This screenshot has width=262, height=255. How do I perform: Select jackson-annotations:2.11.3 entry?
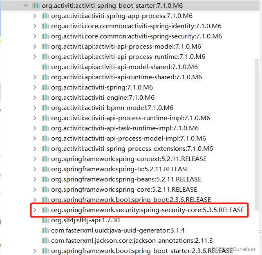132,241
